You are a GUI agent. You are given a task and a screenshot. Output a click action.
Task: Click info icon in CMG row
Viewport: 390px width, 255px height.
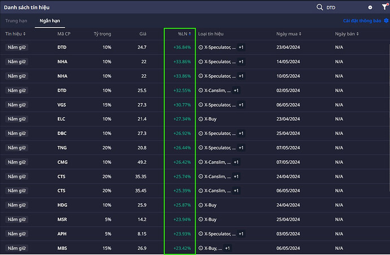201,162
